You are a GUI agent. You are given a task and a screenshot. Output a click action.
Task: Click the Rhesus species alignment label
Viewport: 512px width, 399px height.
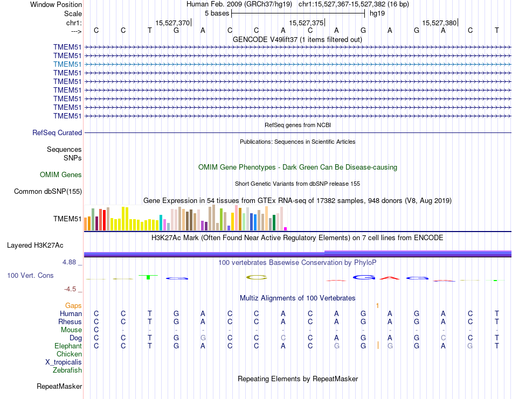click(x=70, y=321)
